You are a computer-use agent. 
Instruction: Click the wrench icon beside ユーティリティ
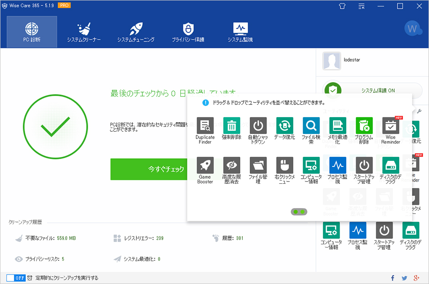[x=419, y=111]
